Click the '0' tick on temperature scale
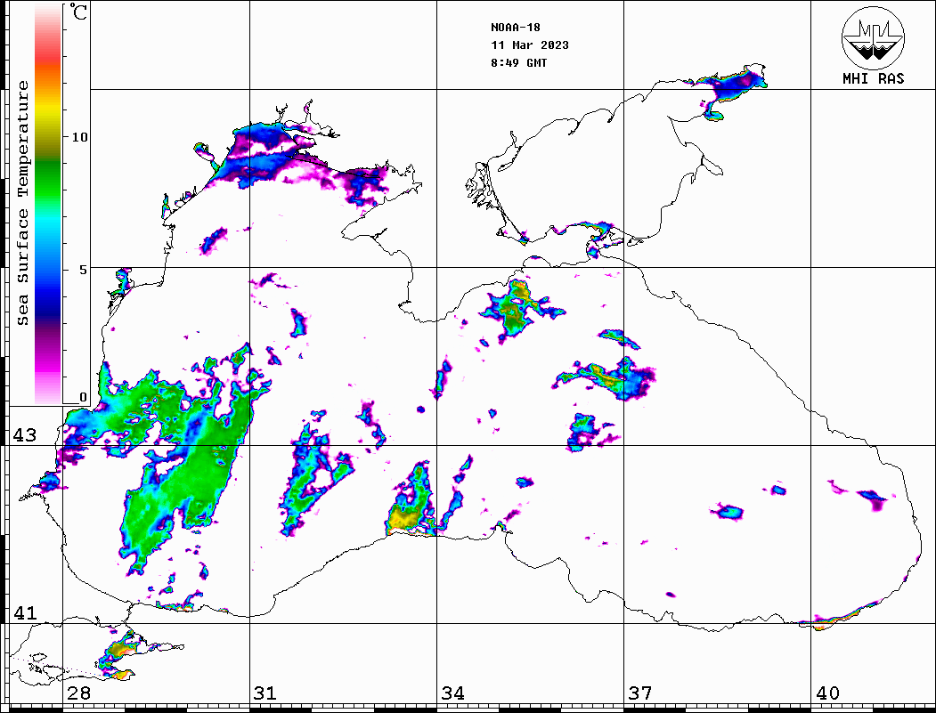936x713 pixels. tap(83, 397)
